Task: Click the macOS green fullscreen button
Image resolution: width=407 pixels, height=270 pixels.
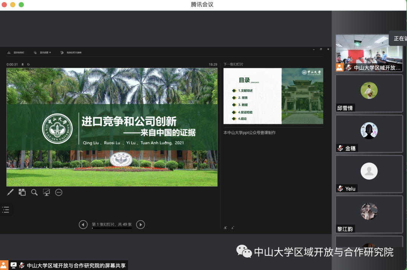Action: tap(21, 5)
